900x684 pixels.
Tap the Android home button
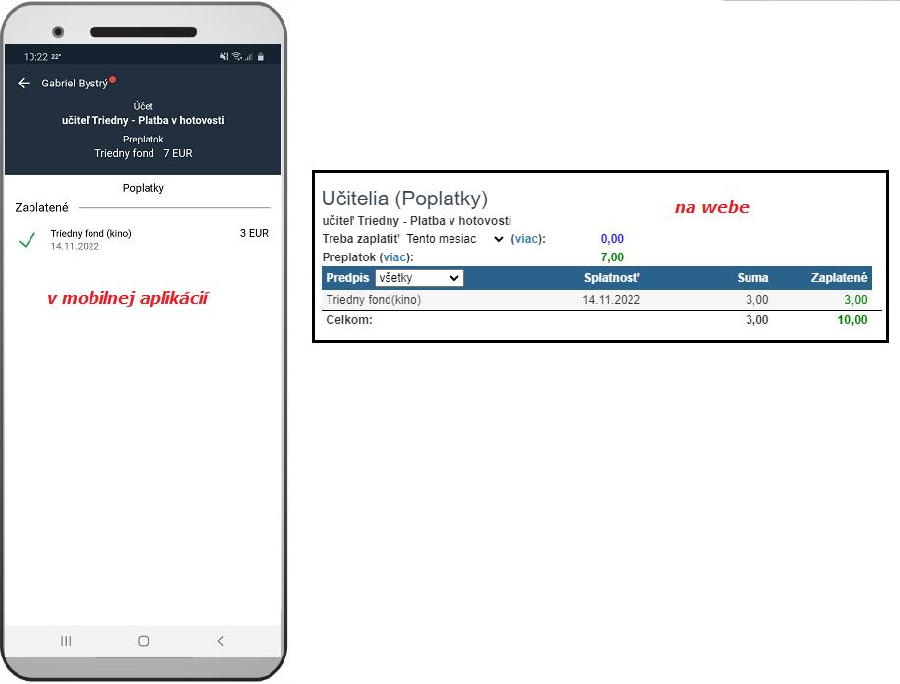[144, 641]
